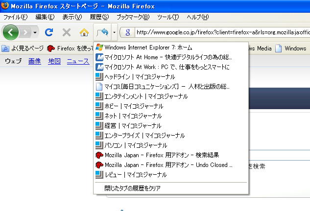Reopen 経営 | マイコミジャーナル tab

pyautogui.click(x=171, y=126)
